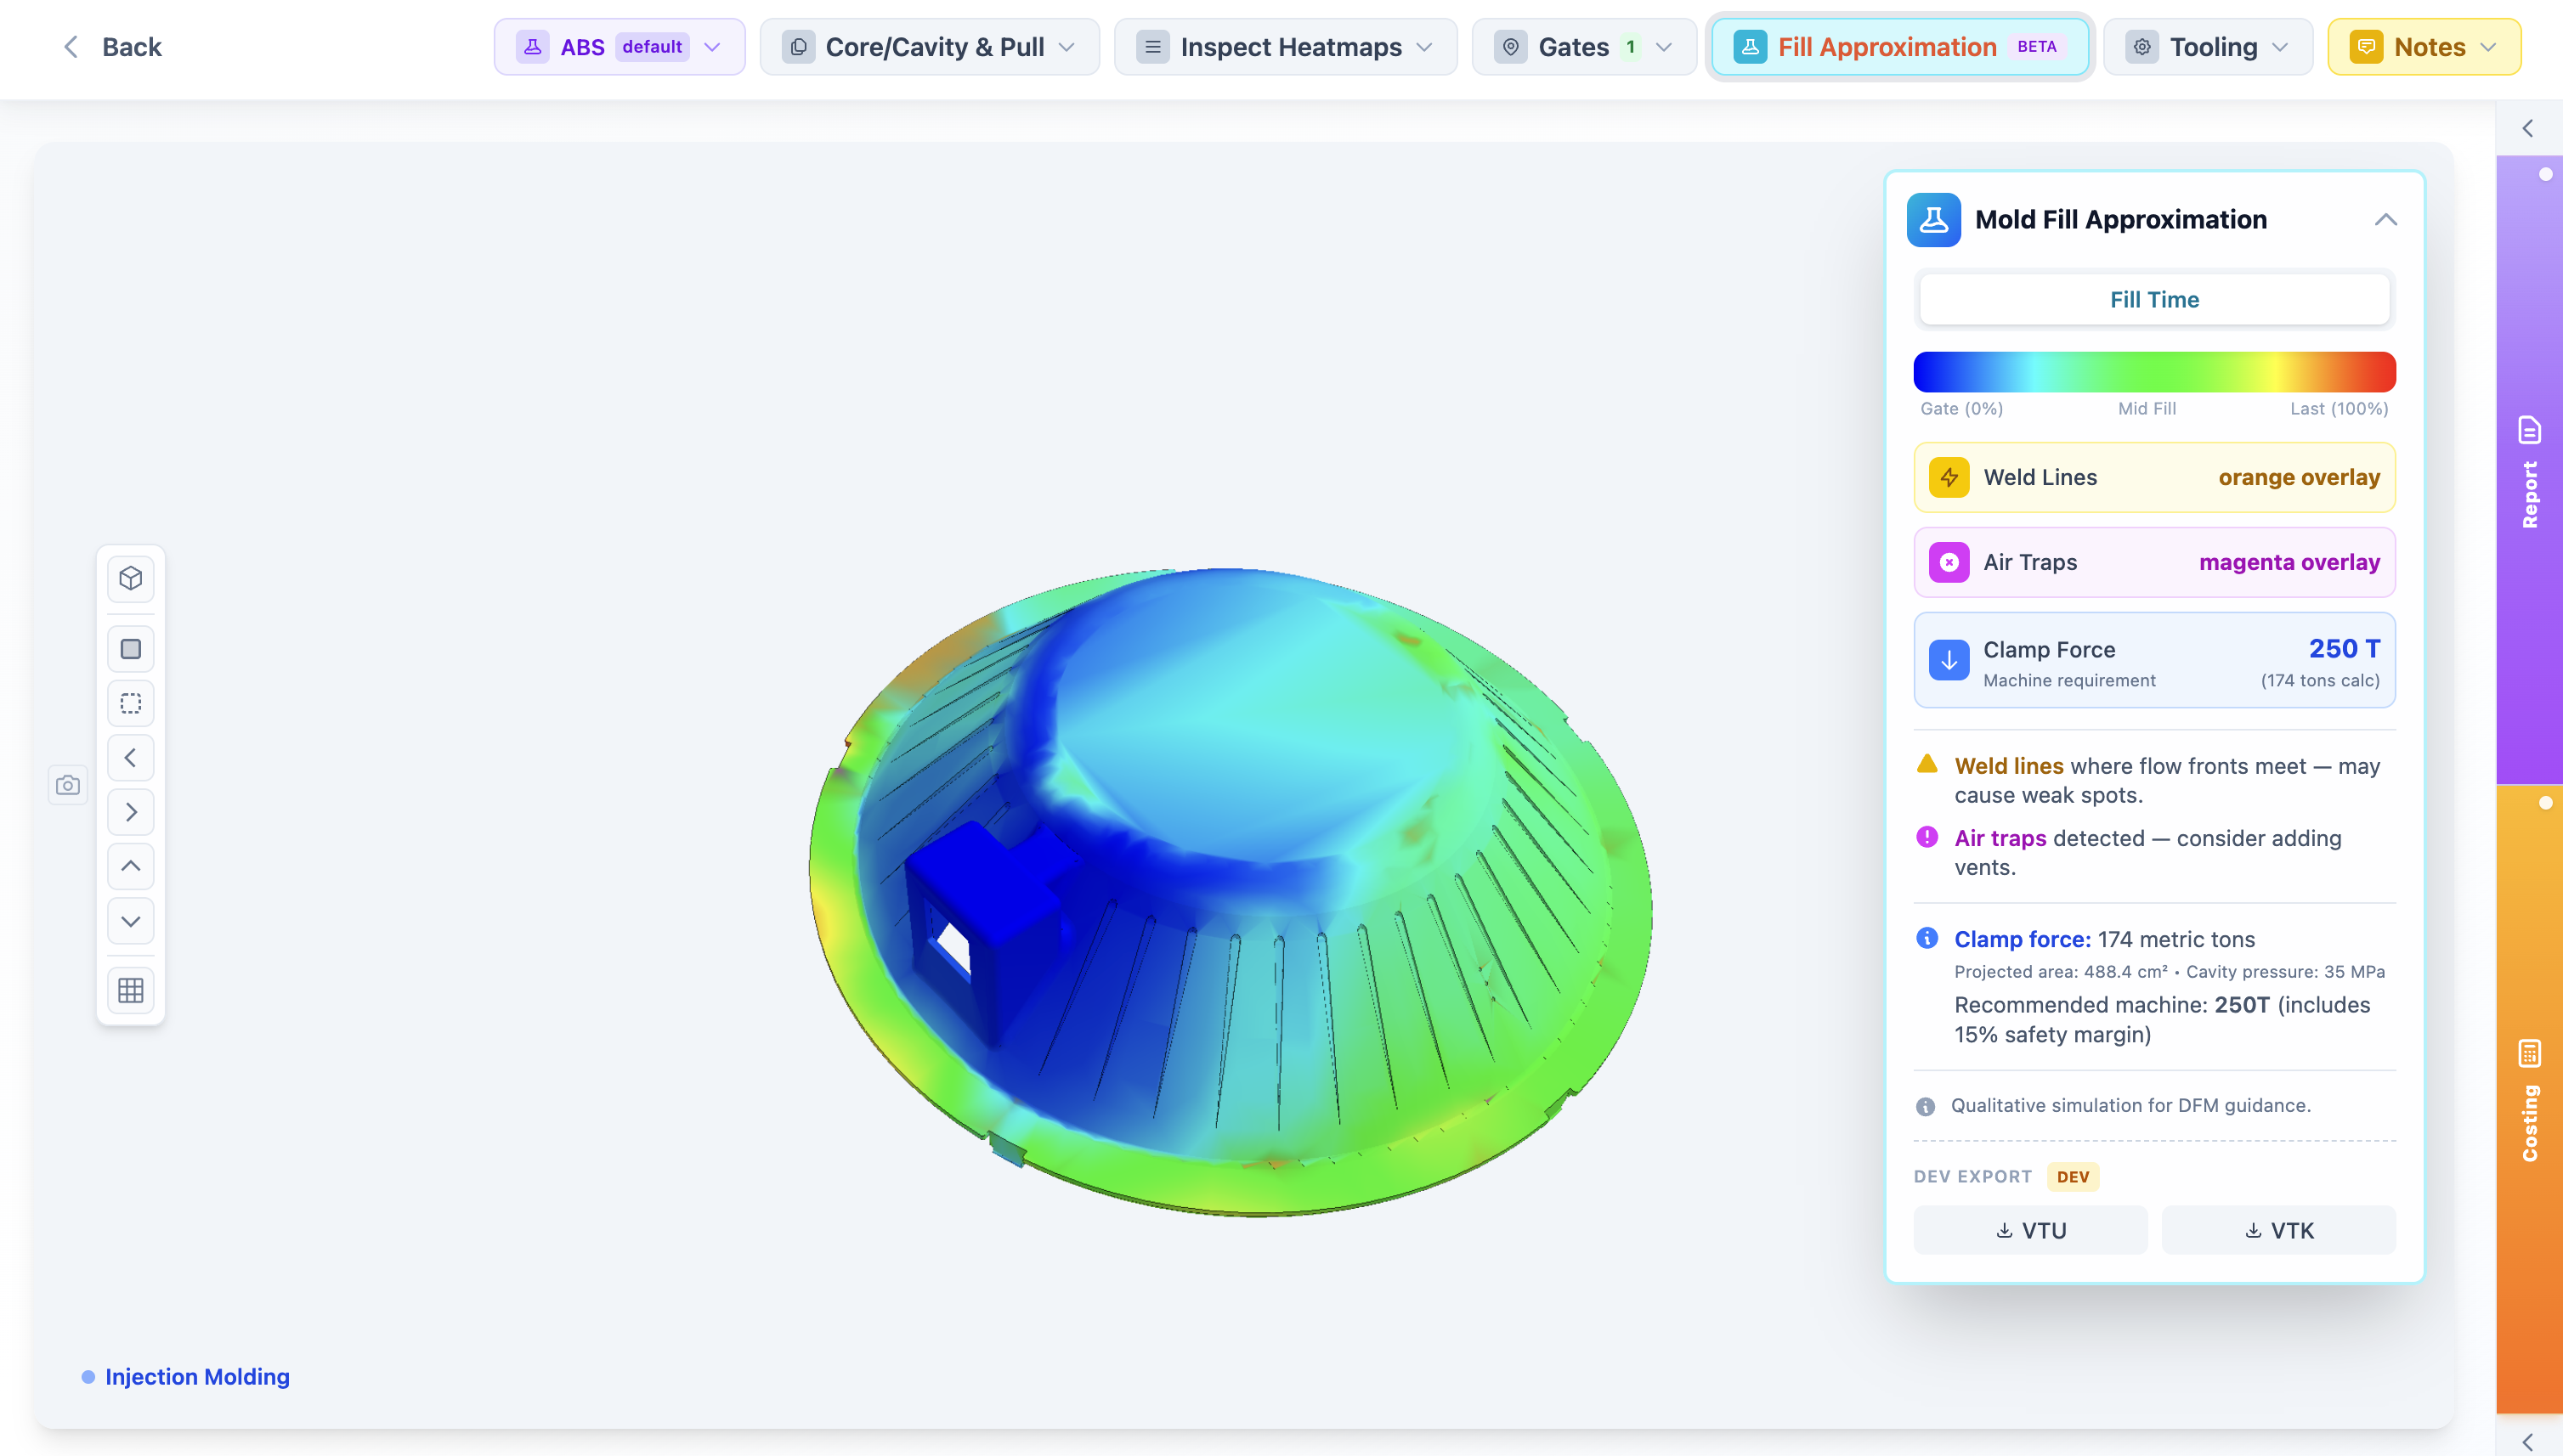Open the Inspect Heatmaps dropdown

tap(1286, 46)
